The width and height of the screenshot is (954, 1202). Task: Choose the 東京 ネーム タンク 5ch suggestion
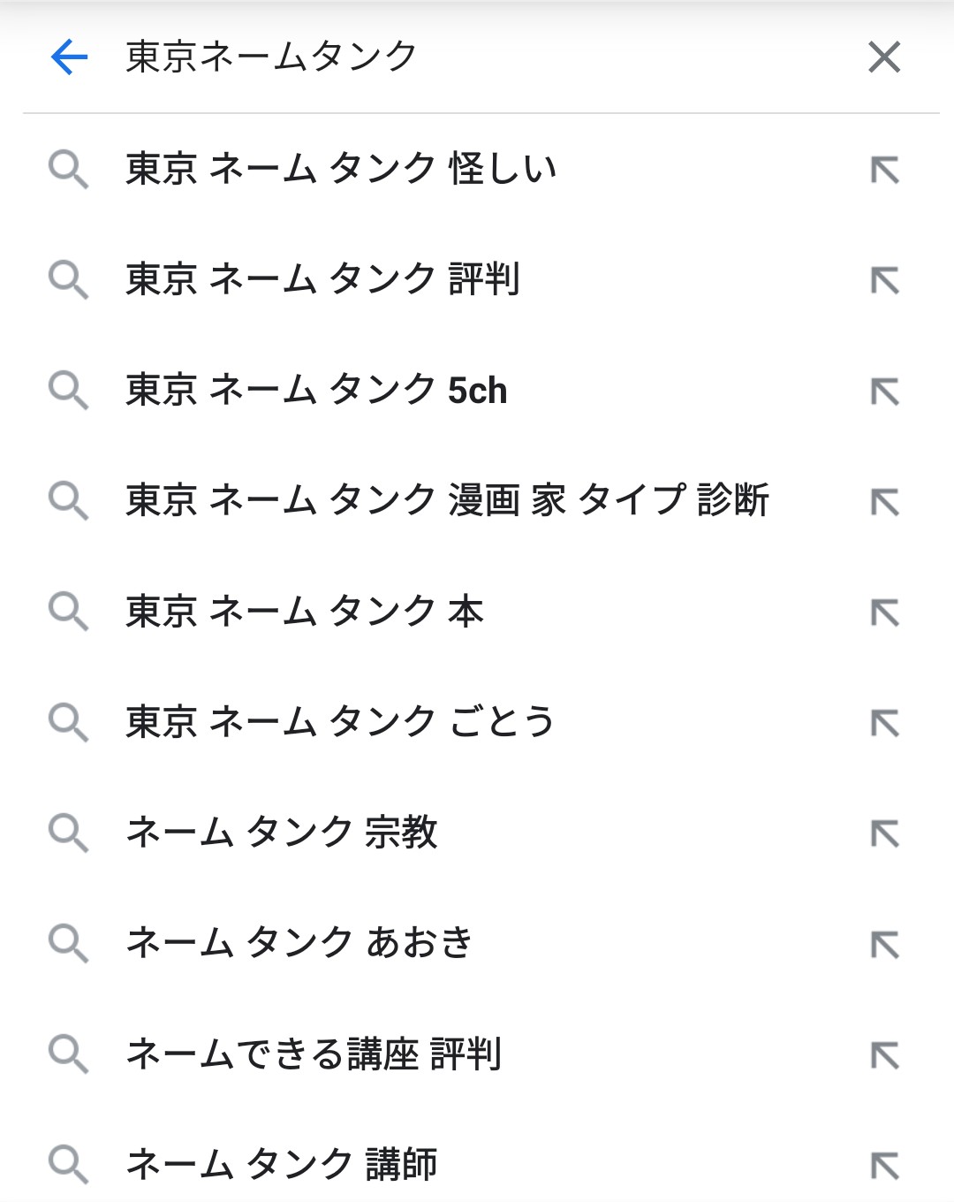click(x=316, y=390)
